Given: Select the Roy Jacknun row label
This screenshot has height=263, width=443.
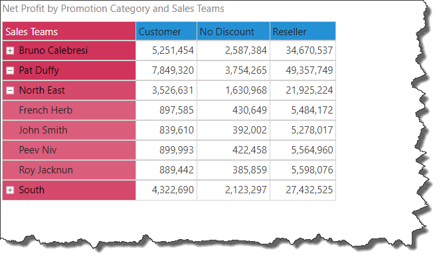Looking at the screenshot, I should tap(46, 170).
